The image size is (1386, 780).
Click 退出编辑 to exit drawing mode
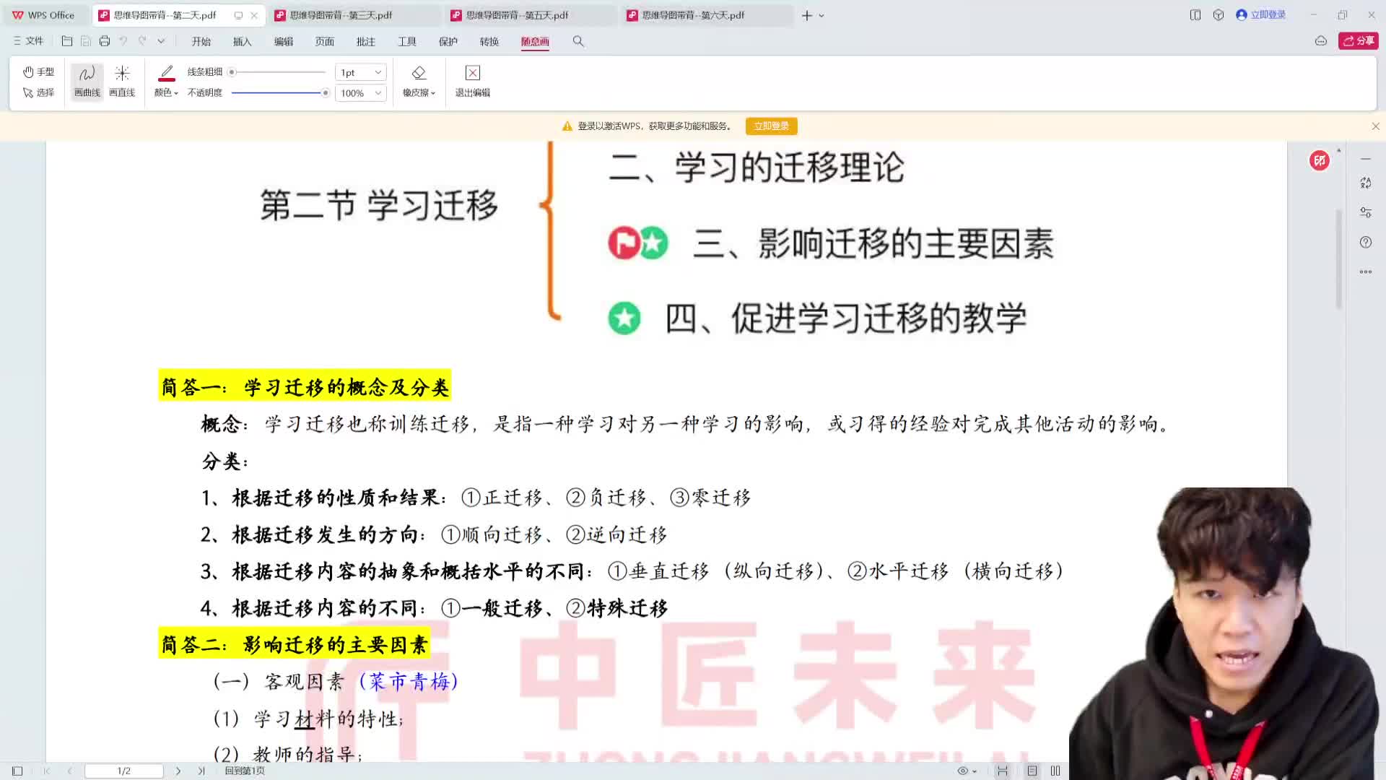click(x=471, y=79)
